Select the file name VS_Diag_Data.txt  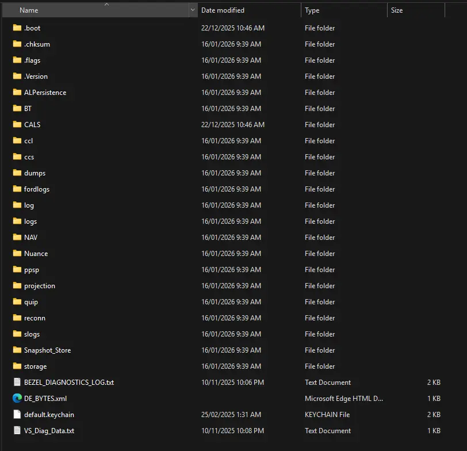pos(49,430)
